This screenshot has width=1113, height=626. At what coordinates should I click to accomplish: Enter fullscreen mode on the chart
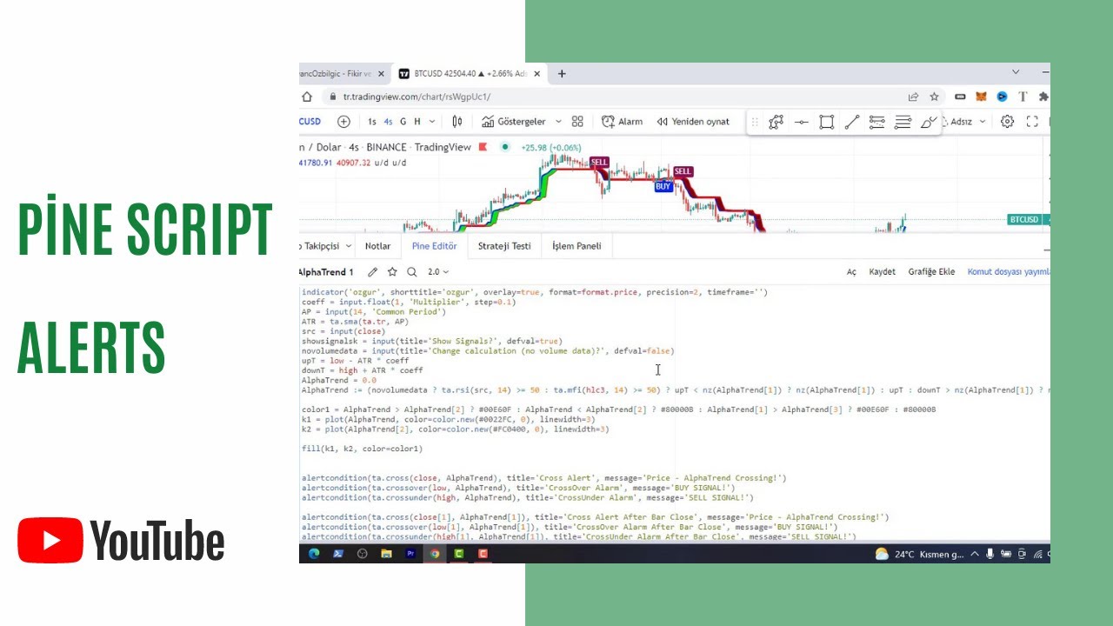(x=1032, y=122)
